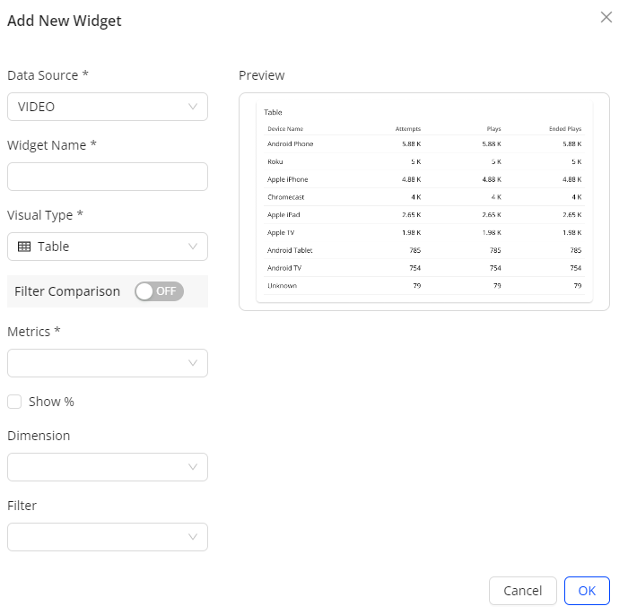Screen dimensions: 628x615
Task: Close the Add New Widget dialog
Action: click(606, 17)
